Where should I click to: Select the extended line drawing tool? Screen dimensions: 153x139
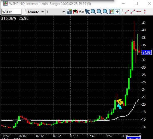tap(133, 12)
